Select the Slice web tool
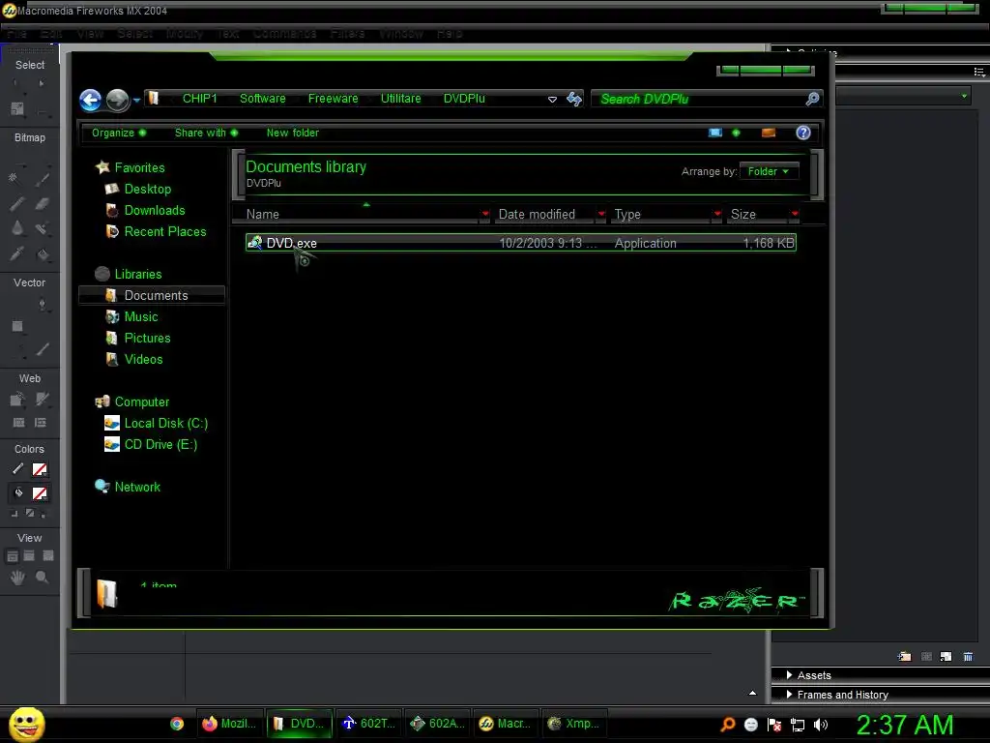The height and width of the screenshot is (743, 990). point(43,399)
